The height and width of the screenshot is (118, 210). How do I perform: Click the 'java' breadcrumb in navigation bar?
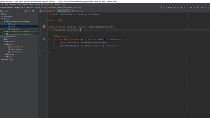pos(37,8)
